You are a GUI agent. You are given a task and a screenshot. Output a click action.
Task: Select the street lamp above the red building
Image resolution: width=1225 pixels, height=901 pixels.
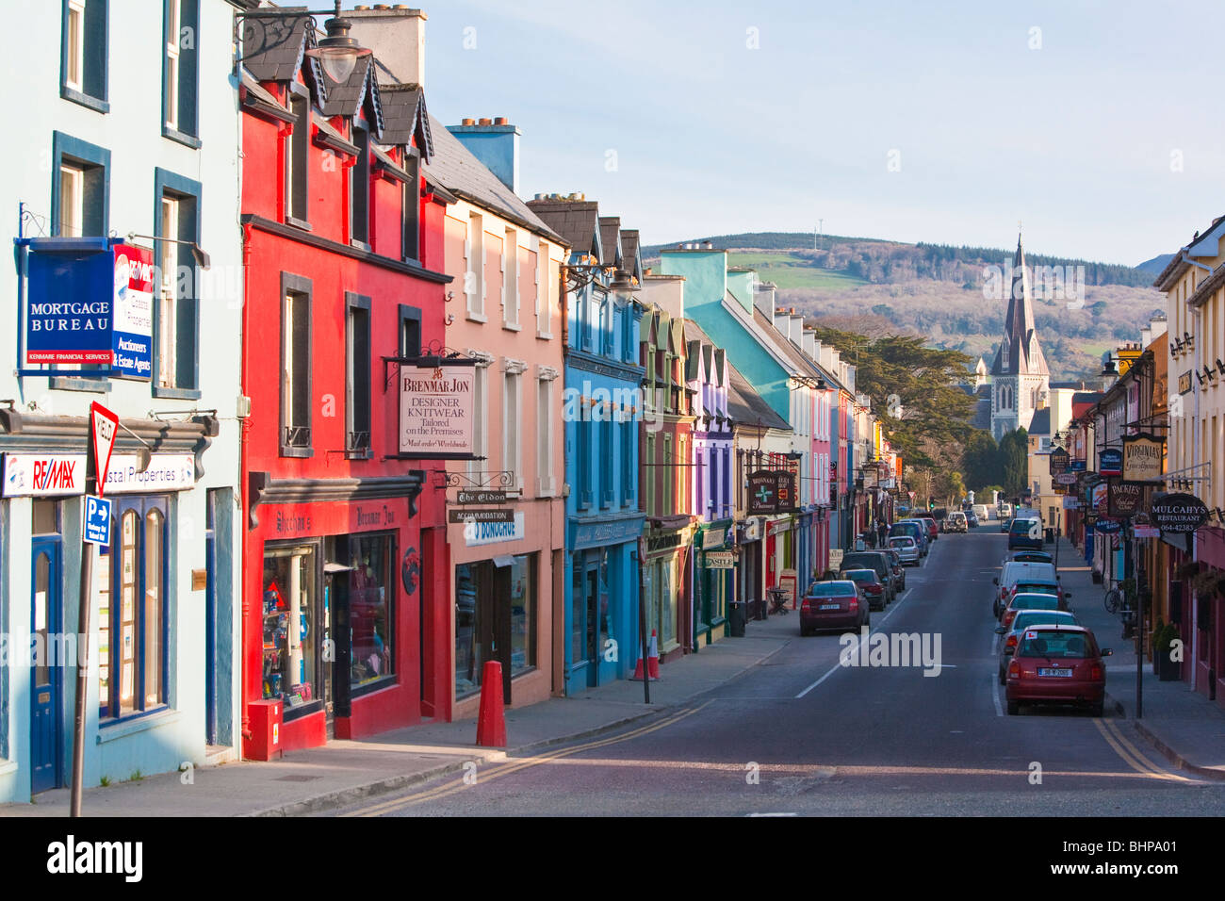[x=336, y=44]
